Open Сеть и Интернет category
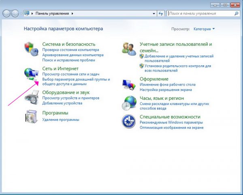This screenshot has height=195, width=243. pyautogui.click(x=60, y=69)
